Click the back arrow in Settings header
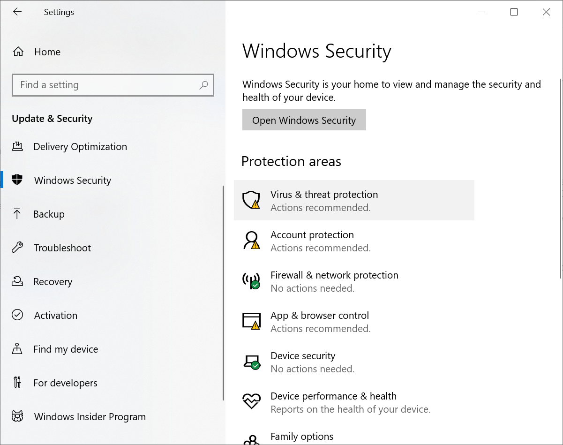Image resolution: width=563 pixels, height=445 pixels. (17, 12)
